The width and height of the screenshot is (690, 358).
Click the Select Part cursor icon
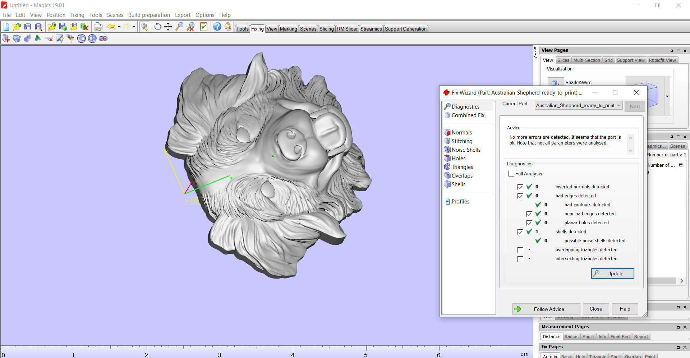(144, 27)
